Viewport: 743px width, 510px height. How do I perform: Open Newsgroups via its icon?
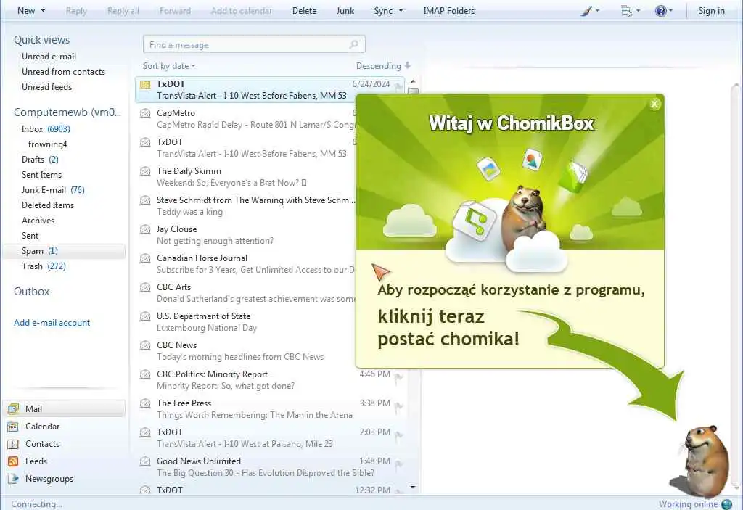(x=13, y=479)
